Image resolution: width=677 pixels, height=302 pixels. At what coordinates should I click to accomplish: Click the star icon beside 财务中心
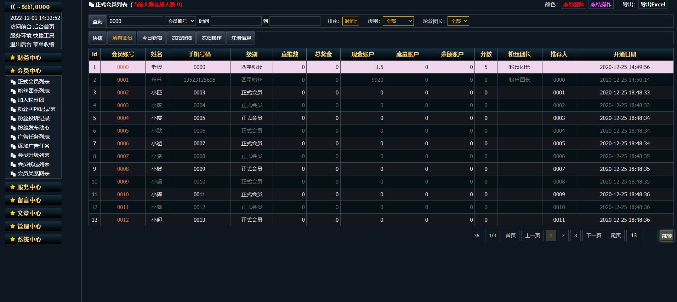13,58
